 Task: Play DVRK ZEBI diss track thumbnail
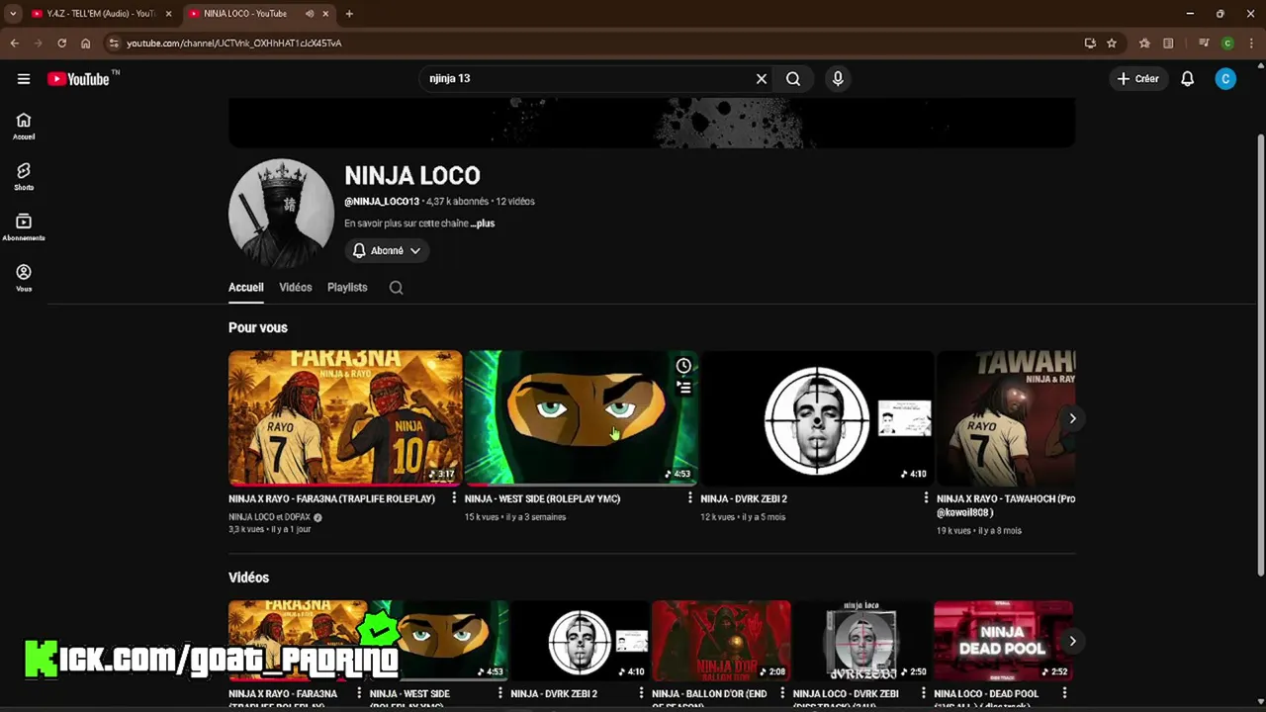point(861,641)
